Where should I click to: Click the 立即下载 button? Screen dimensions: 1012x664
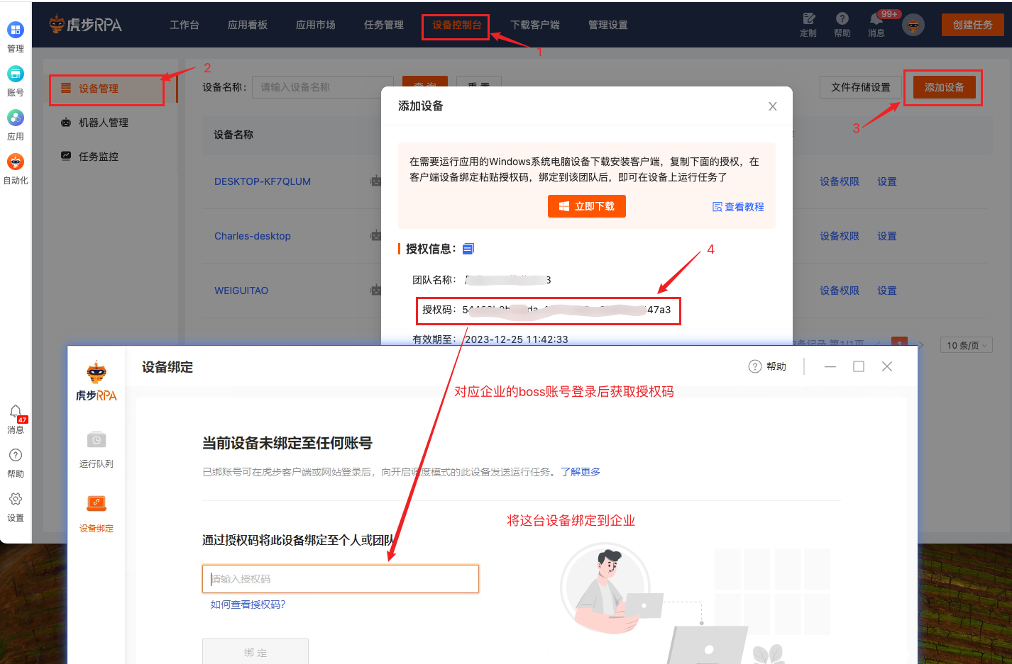pos(587,206)
